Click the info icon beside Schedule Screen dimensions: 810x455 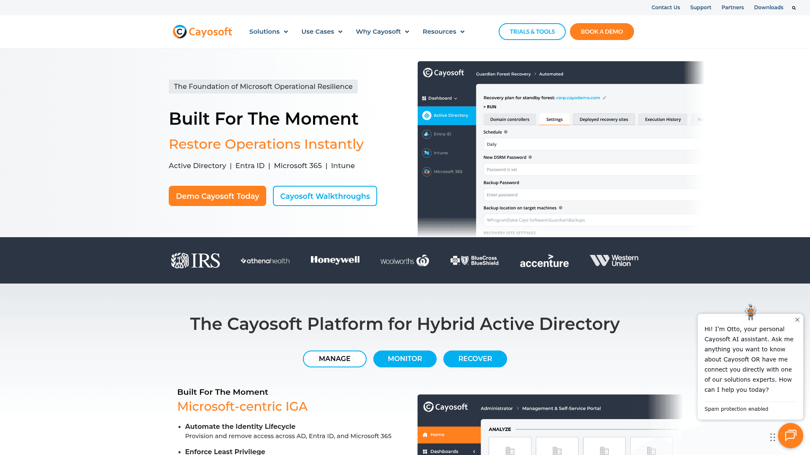point(506,132)
